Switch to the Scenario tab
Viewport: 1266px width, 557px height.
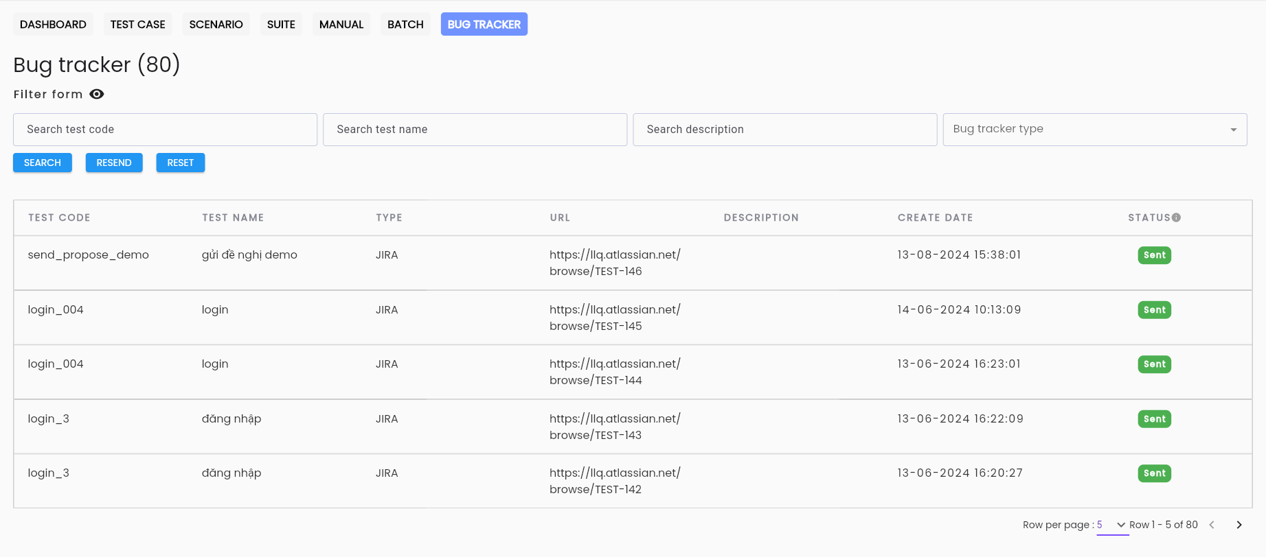click(x=216, y=24)
